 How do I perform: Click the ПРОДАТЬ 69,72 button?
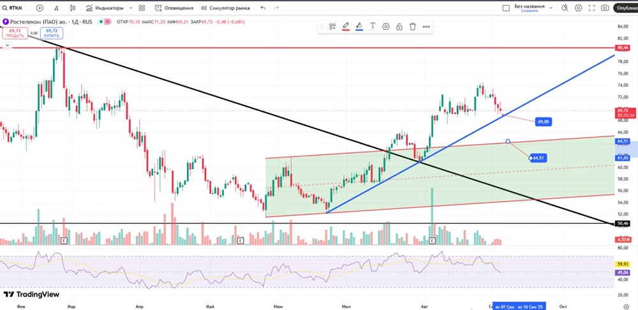tap(15, 33)
